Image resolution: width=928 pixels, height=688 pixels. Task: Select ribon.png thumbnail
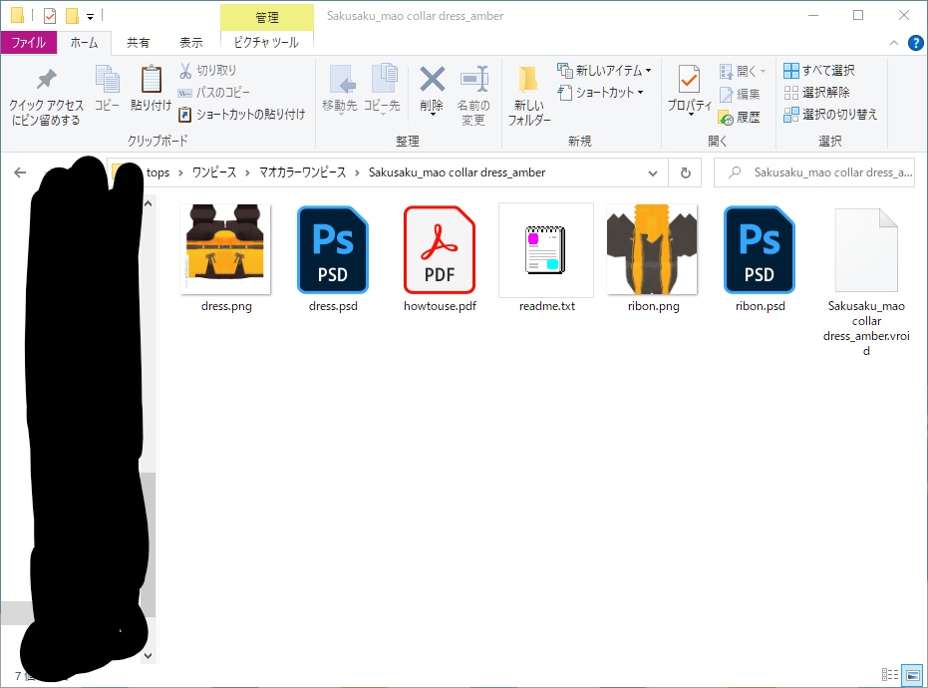point(653,248)
